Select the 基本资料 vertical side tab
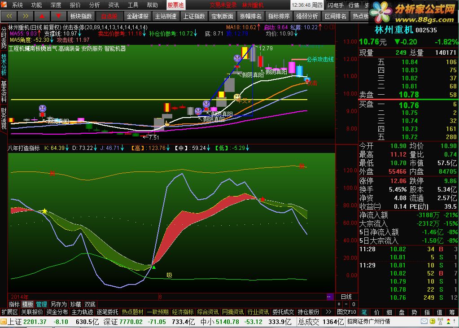Image resolution: width=459 pixels, height=328 pixels. point(4,92)
